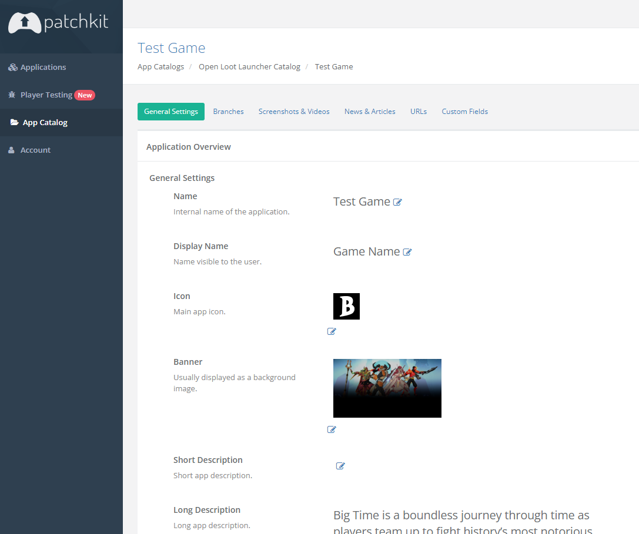Click the edit icon below the banner image
The height and width of the screenshot is (534, 639).
tap(332, 429)
